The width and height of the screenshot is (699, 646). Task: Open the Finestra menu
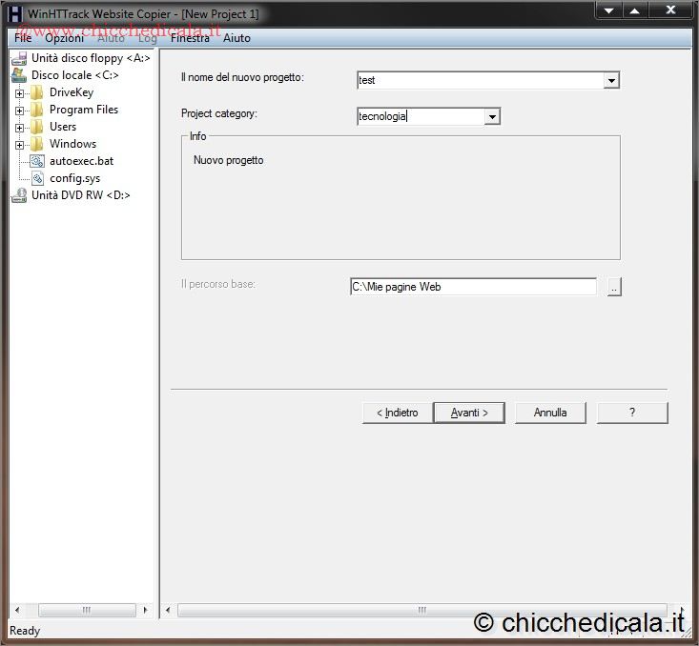click(x=190, y=38)
